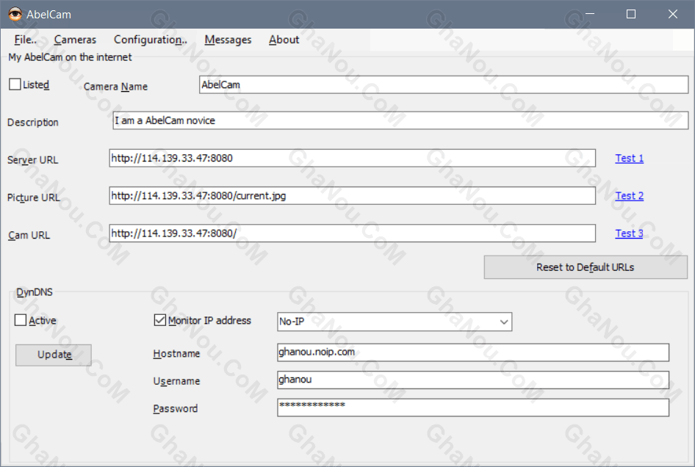Viewport: 695px width, 467px height.
Task: Focus the Hostname input box
Action: (473, 352)
